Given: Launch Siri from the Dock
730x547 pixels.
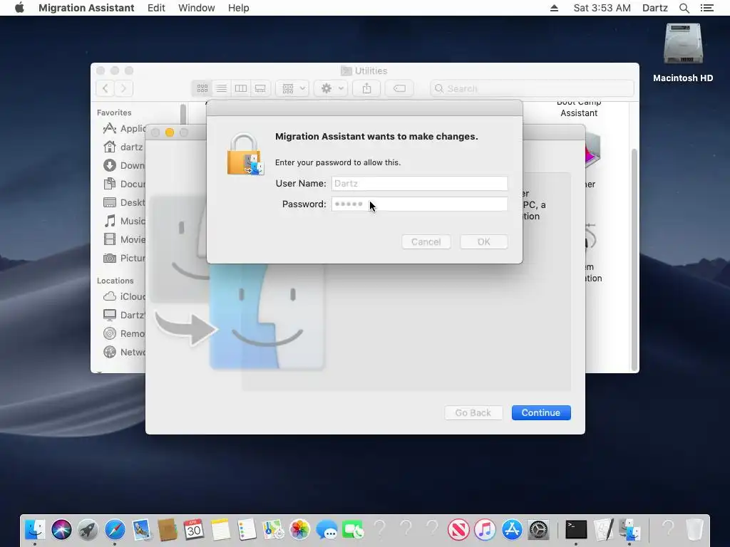Looking at the screenshot, I should (61, 529).
